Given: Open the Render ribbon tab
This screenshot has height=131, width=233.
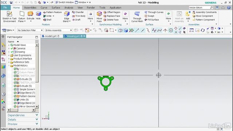Looking at the screenshot, I should (91, 8).
